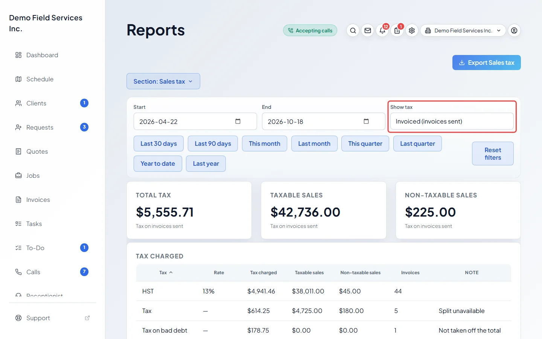Click the Export Sales tax button
This screenshot has width=542, height=339.
coord(487,63)
